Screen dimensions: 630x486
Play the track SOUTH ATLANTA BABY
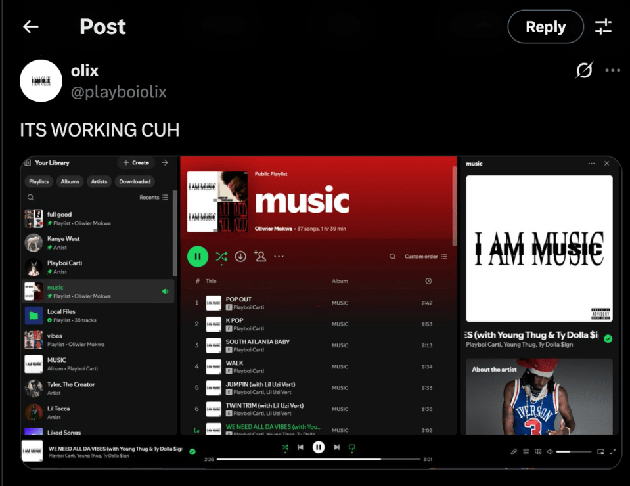tap(319, 345)
